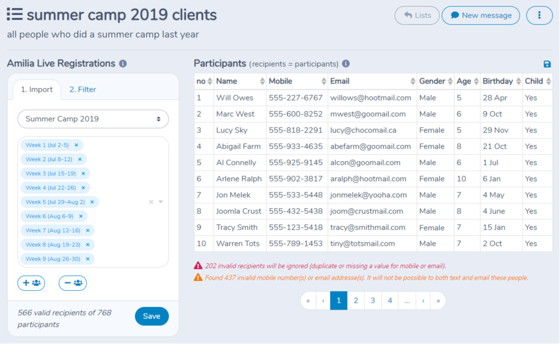Click the save disk icon above participants table
The image size is (560, 344).
point(547,64)
